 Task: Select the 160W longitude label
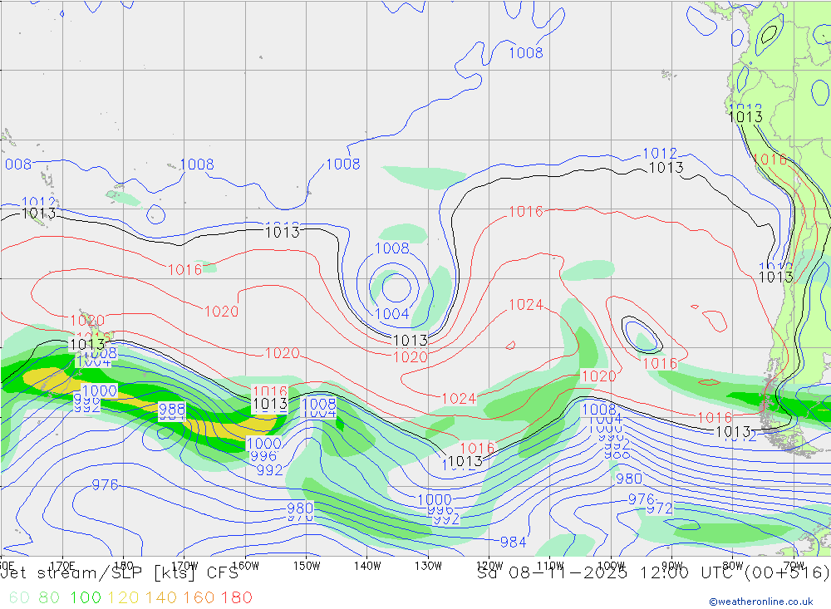[x=245, y=566]
